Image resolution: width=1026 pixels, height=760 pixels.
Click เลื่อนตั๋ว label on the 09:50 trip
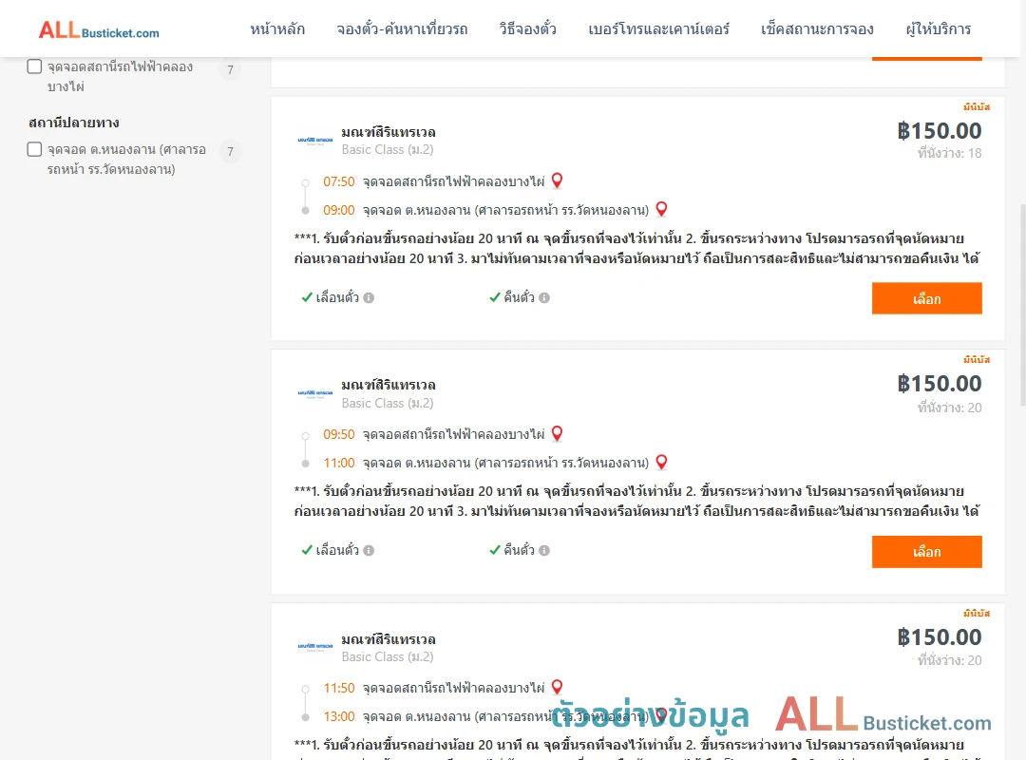pyautogui.click(x=337, y=551)
